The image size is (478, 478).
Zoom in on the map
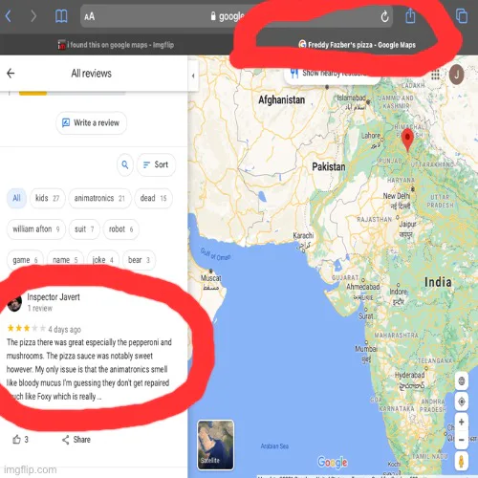click(462, 422)
